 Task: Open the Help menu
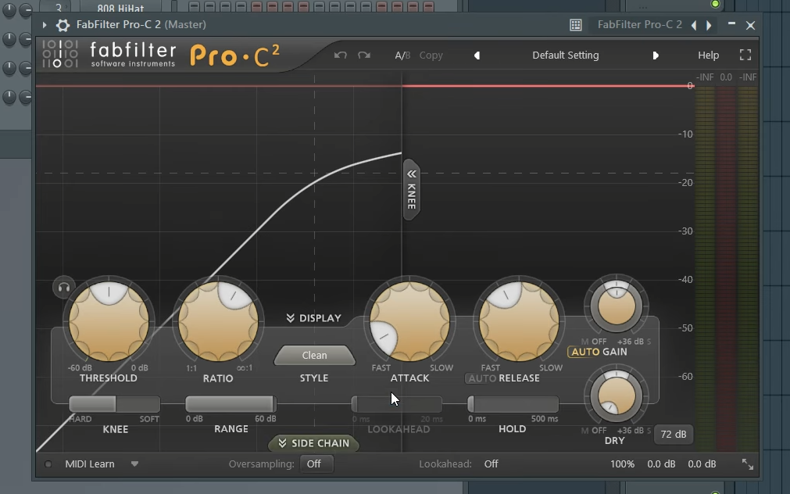[708, 55]
